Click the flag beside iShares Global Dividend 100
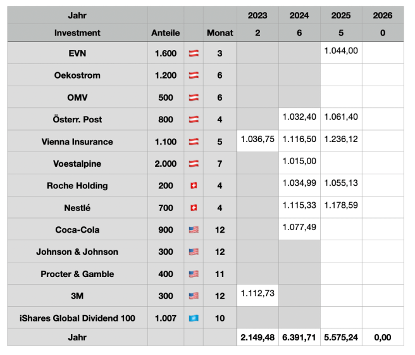415x355 pixels. click(x=194, y=318)
